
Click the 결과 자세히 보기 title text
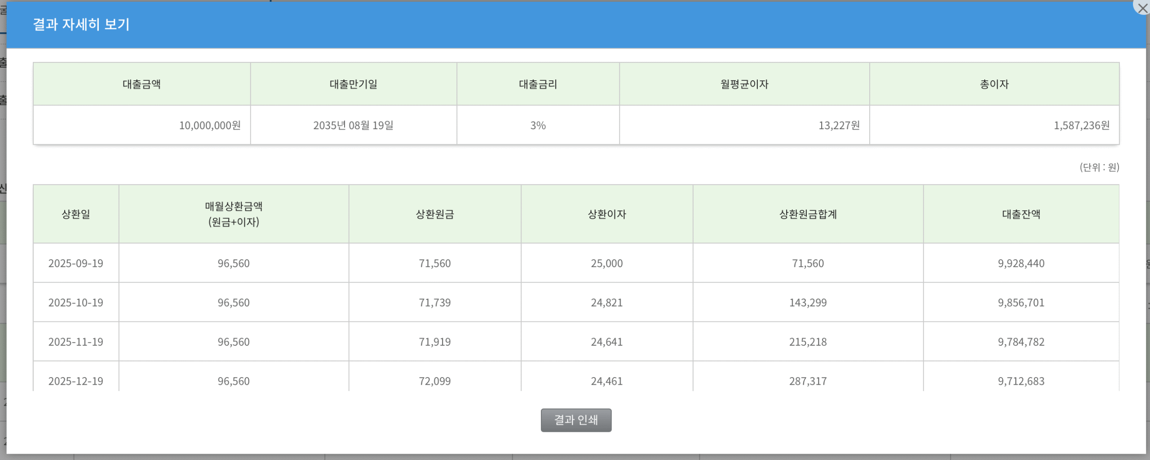[81, 24]
